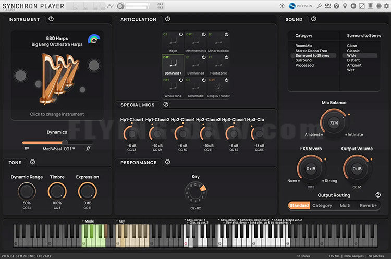Click 'Click to change instrument' text
Screen dimensions: 391x259
(x=57, y=114)
